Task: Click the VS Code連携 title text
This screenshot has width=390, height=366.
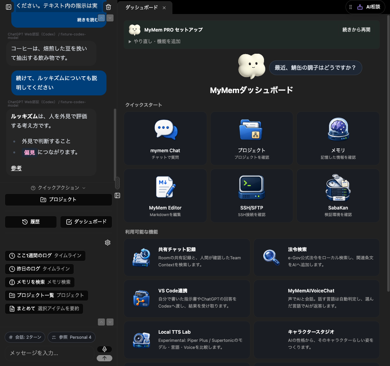Action: tap(173, 291)
